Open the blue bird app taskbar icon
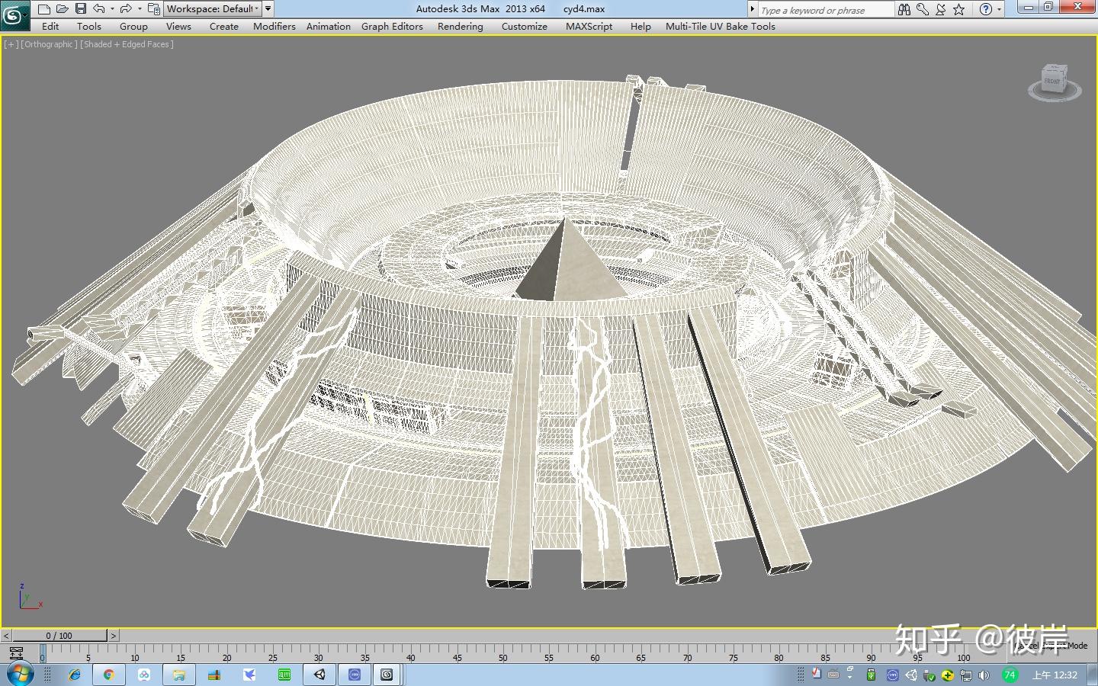1098x686 pixels. (x=249, y=675)
